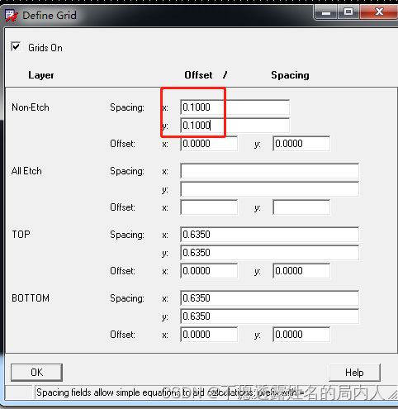Screen dimensions: 398x409
Task: Click the Non-Etch Spacing y field
Action: point(235,126)
